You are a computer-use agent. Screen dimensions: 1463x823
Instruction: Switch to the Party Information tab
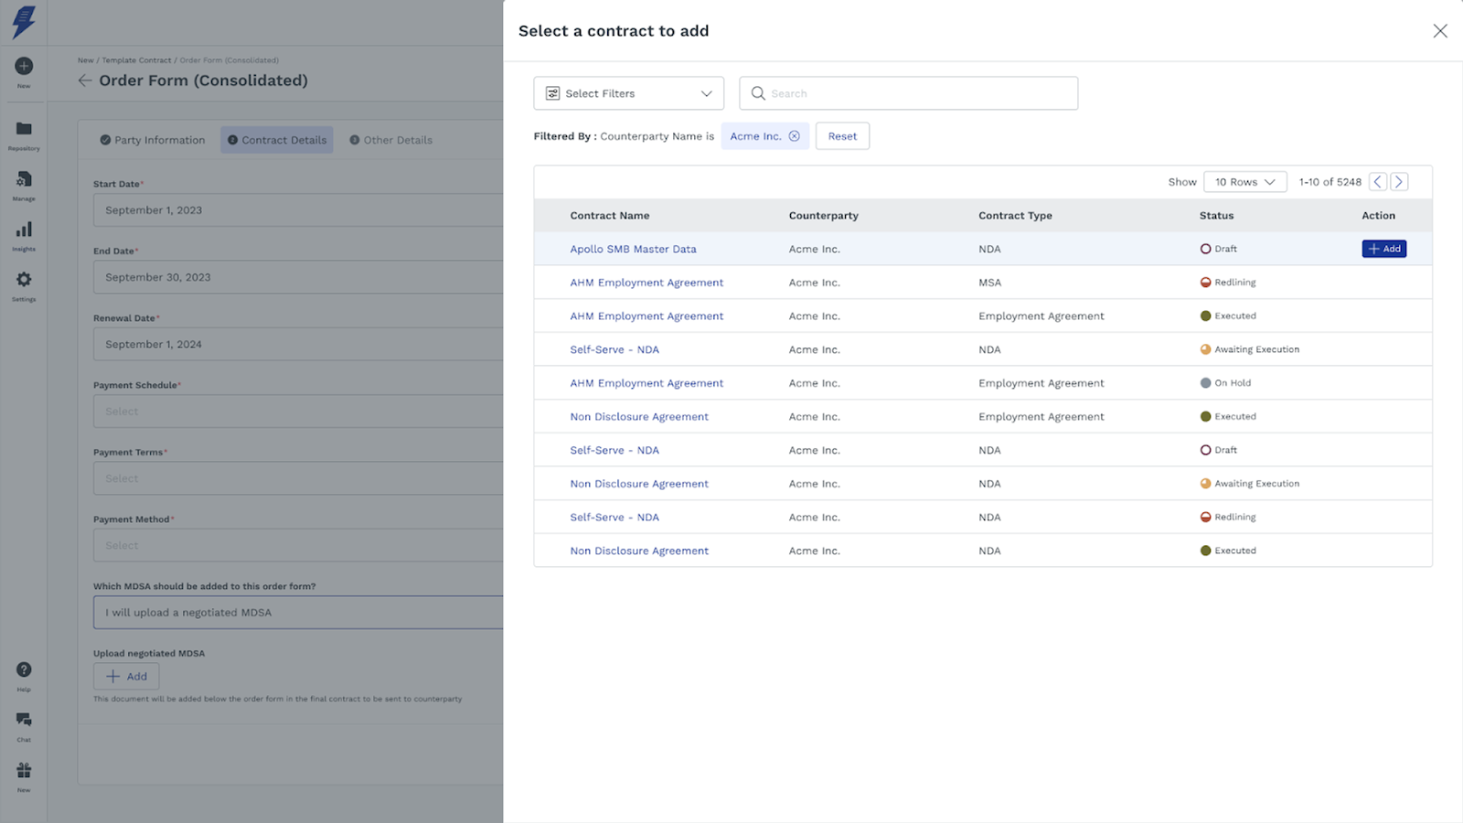(x=153, y=140)
